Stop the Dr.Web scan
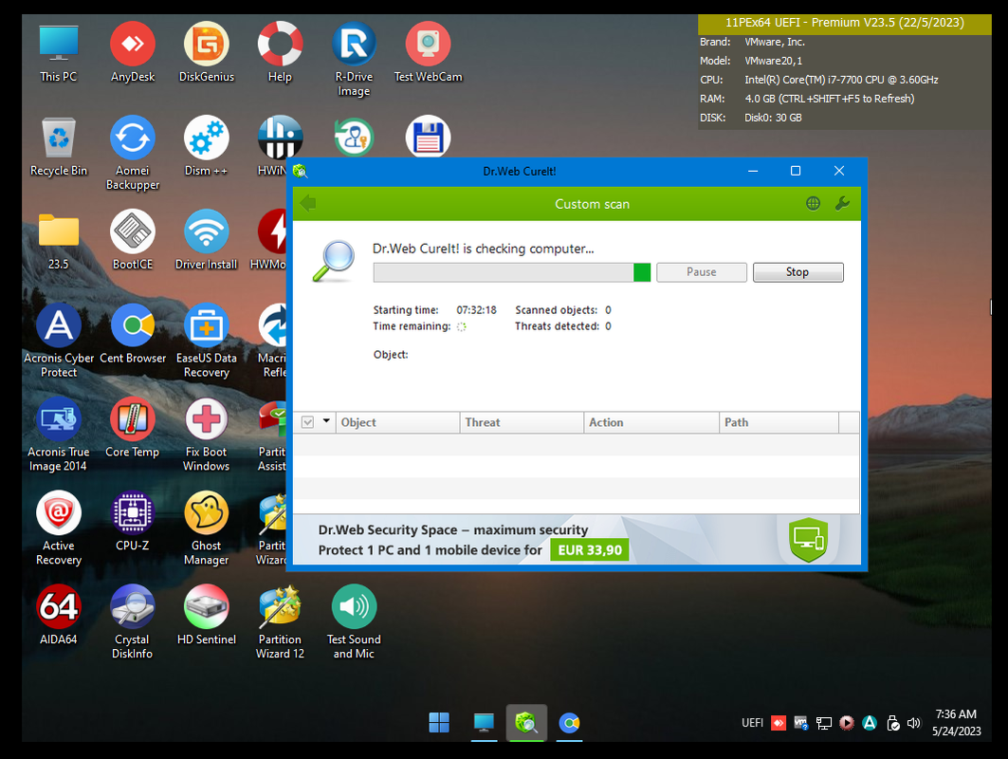The image size is (1008, 759). (797, 272)
